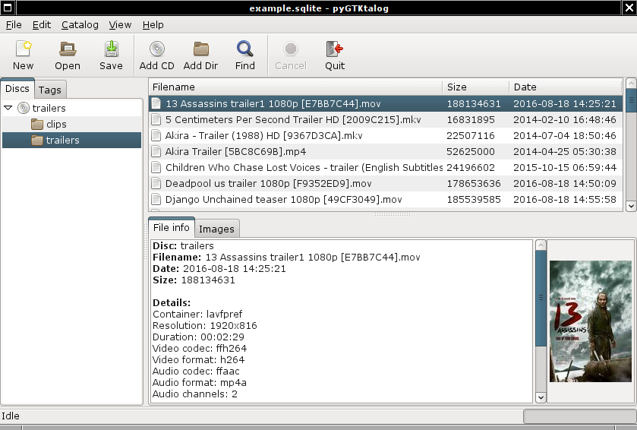The height and width of the screenshot is (430, 637).
Task: Save the catalog with the Save icon
Action: click(x=111, y=50)
